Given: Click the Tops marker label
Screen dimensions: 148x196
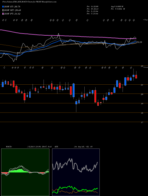Looking at the screenshot, I should click(145, 20).
